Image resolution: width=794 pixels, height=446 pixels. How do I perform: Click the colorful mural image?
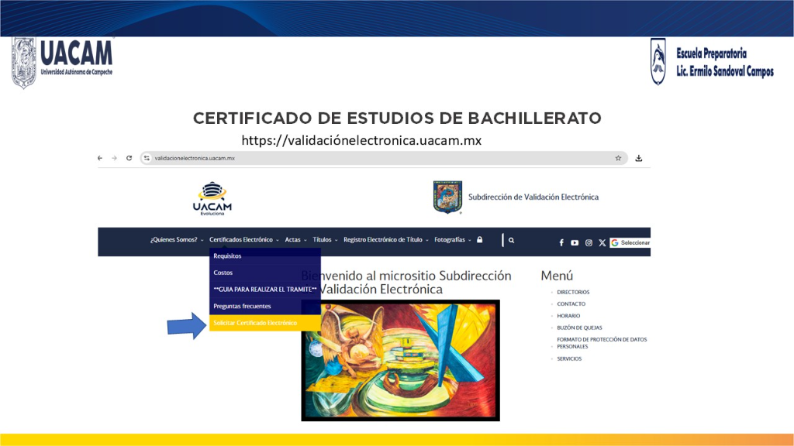(x=401, y=361)
